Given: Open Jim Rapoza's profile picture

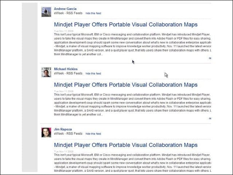Looking at the screenshot, I should 46,132.
